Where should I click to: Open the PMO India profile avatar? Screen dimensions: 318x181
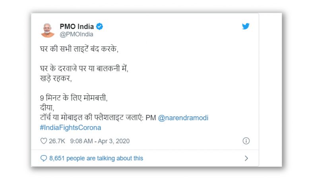[48, 30]
